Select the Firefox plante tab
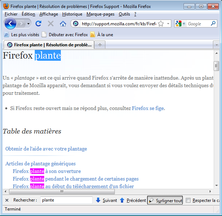Image resolution: width=222 pixels, height=216 pixels. pos(49,45)
